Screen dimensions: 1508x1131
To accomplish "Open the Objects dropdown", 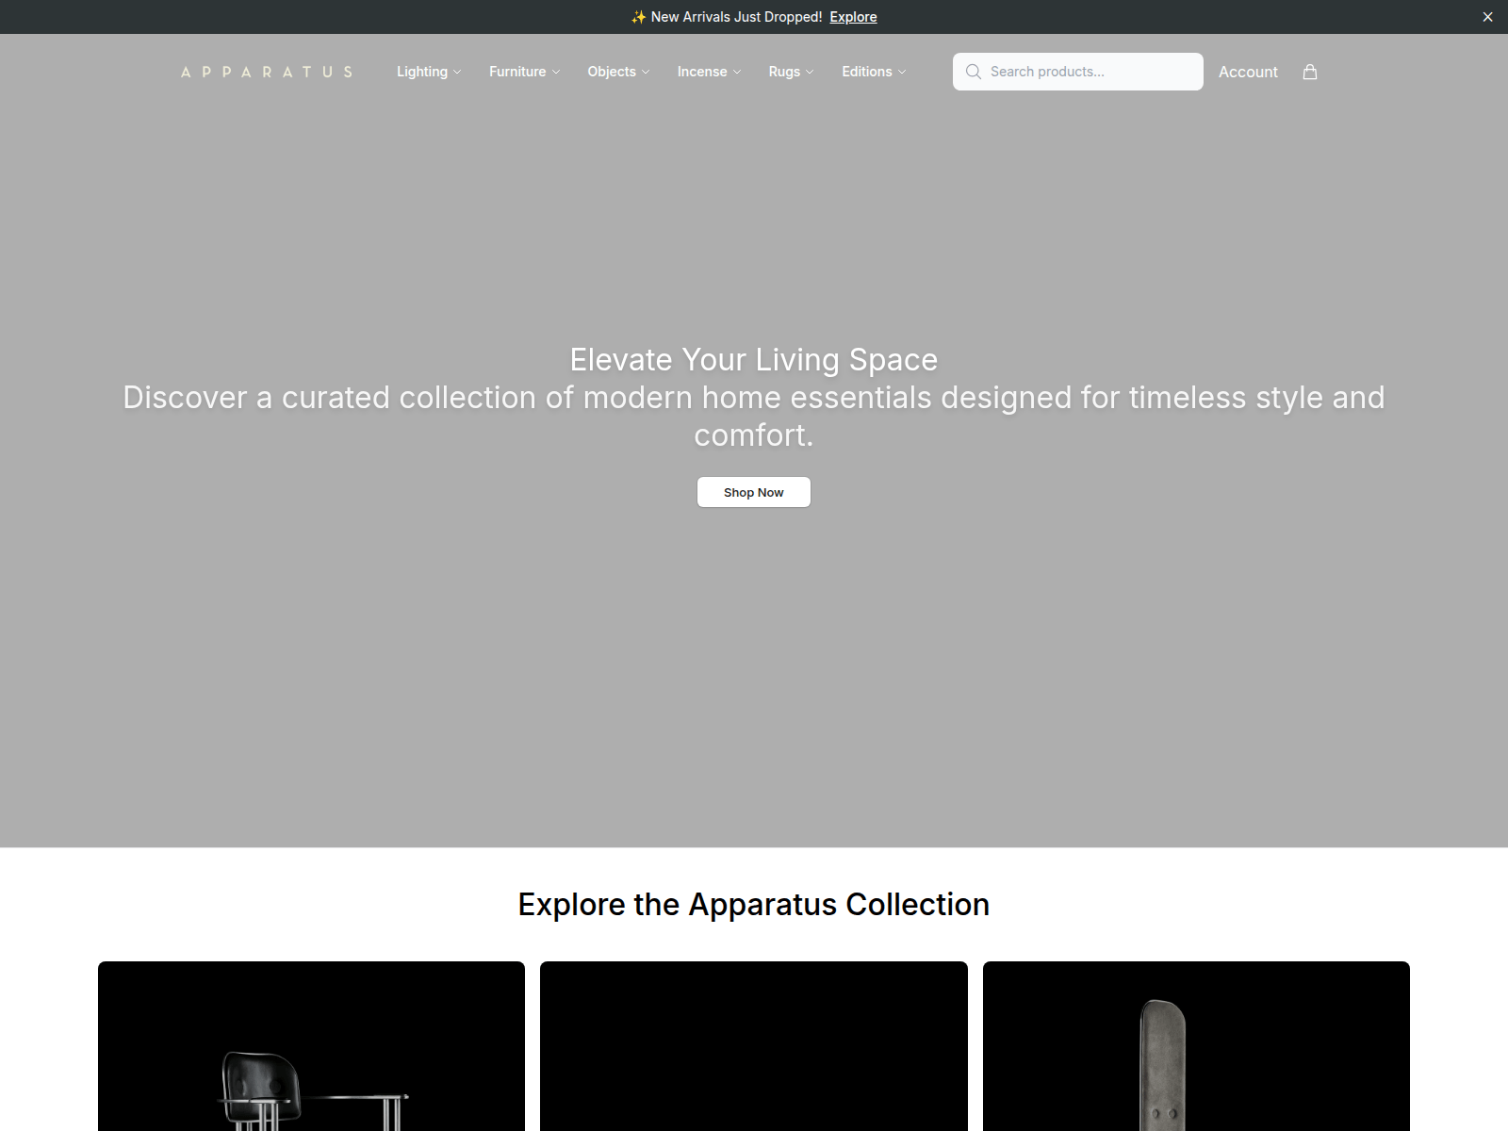I will 618,72.
